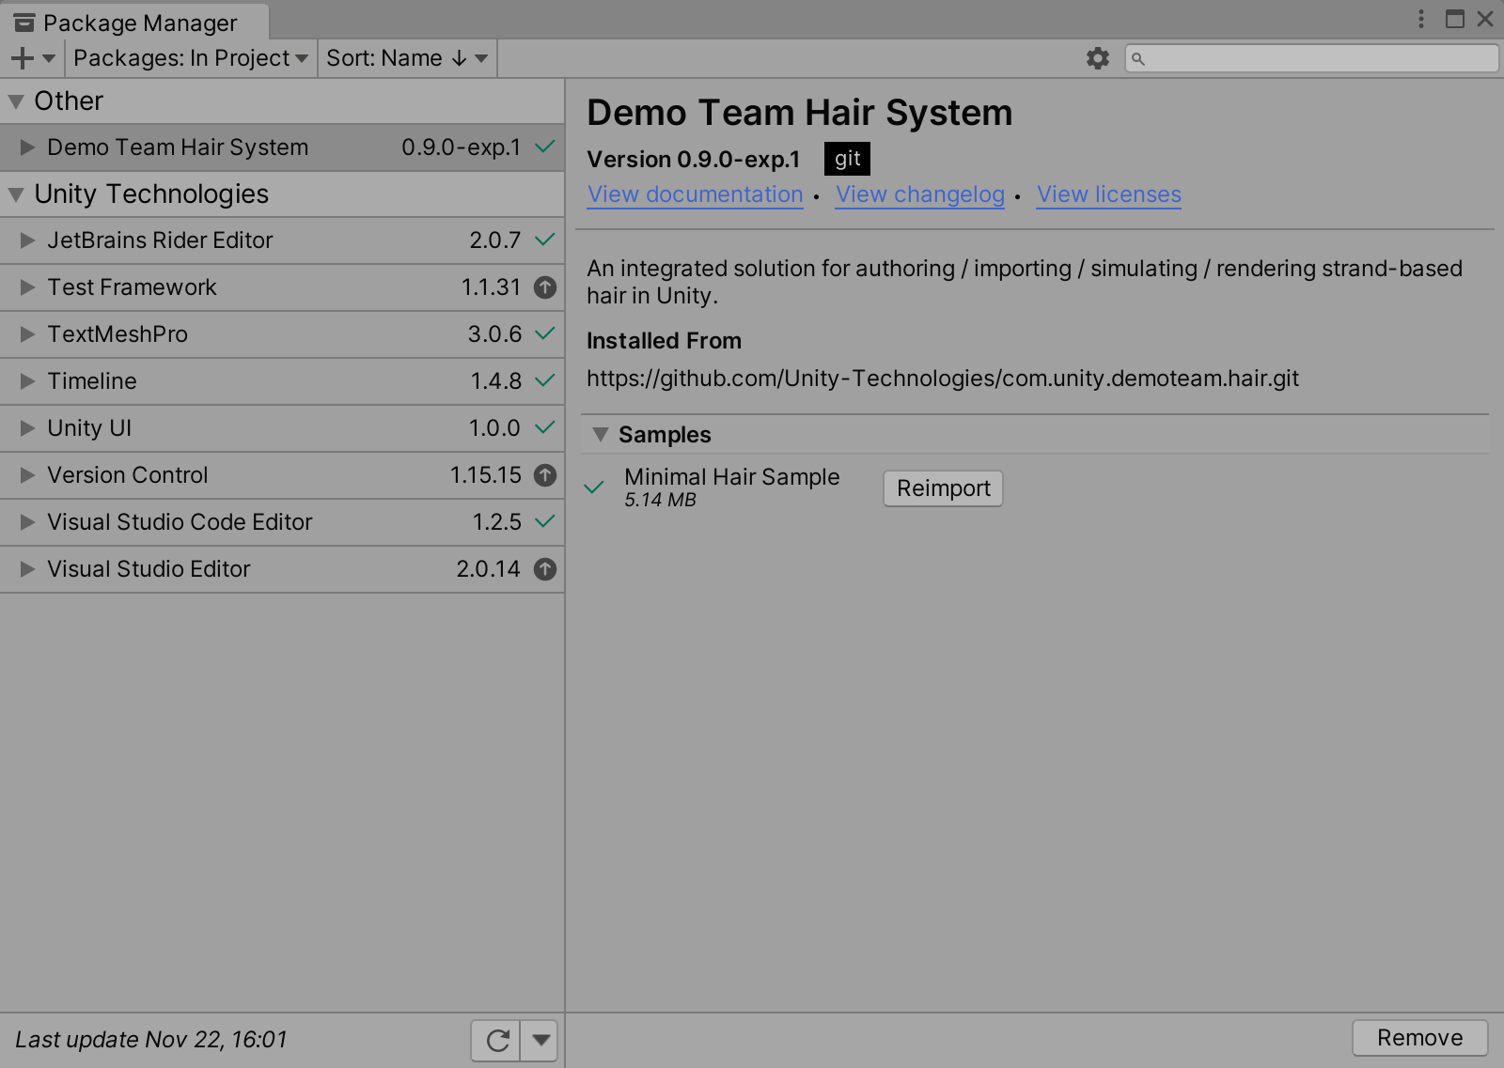Image resolution: width=1504 pixels, height=1068 pixels.
Task: Open View documentation link
Action: pyautogui.click(x=695, y=194)
